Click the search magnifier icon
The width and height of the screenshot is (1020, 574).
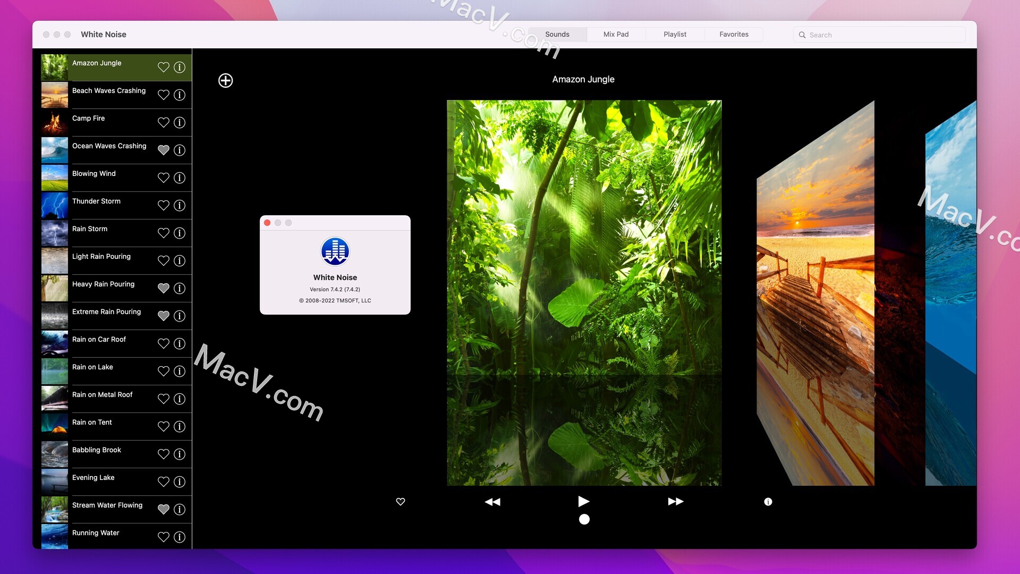coord(802,35)
